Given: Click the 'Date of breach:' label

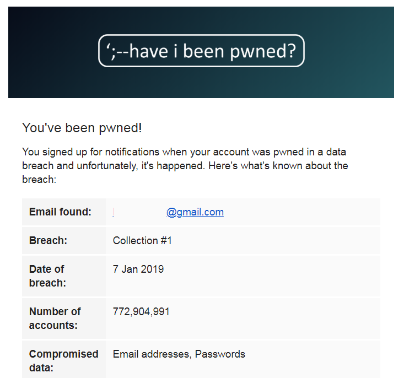Looking at the screenshot, I should 47,276.
